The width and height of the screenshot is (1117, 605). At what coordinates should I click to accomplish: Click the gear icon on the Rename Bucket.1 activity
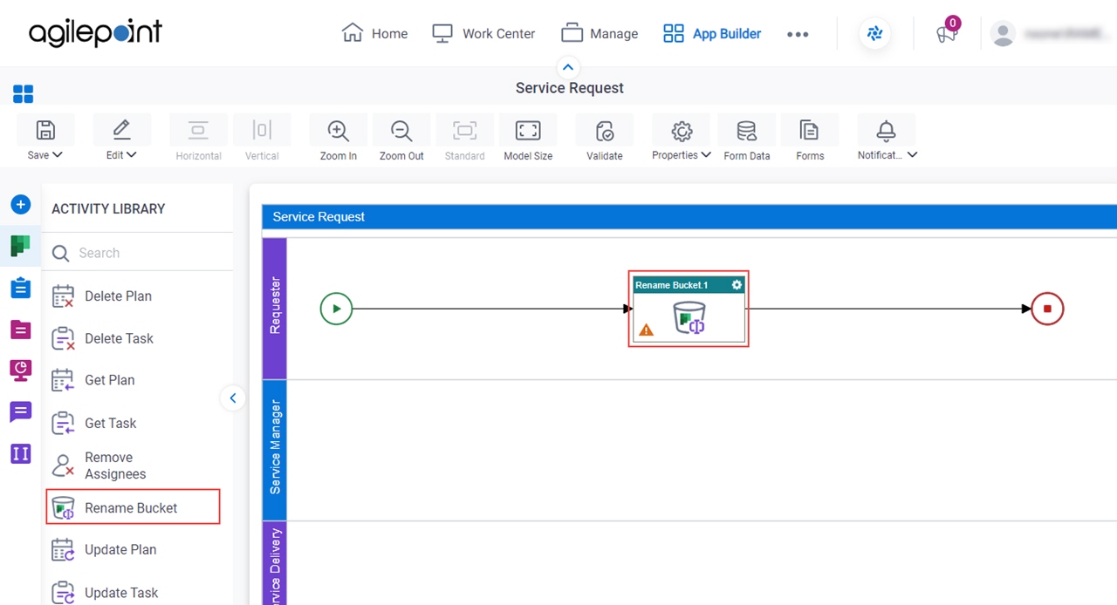tap(737, 285)
